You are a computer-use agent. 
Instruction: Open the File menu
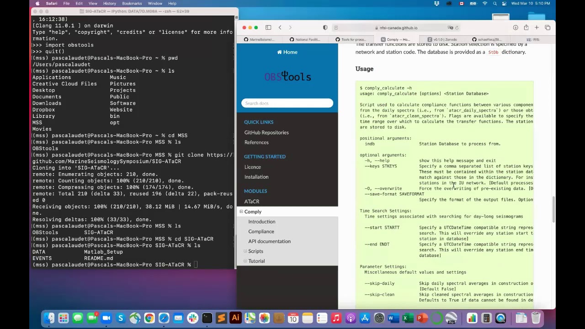66,3
